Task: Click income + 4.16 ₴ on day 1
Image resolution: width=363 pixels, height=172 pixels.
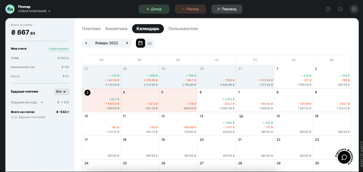Action: (x=306, y=76)
